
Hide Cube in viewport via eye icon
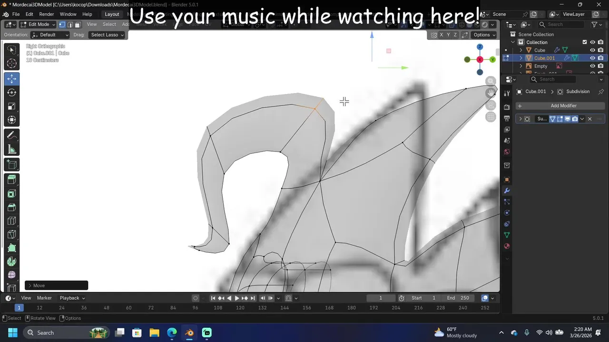[593, 50]
